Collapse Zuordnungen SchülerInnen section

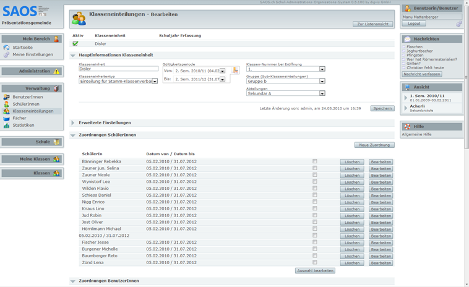tap(72, 135)
